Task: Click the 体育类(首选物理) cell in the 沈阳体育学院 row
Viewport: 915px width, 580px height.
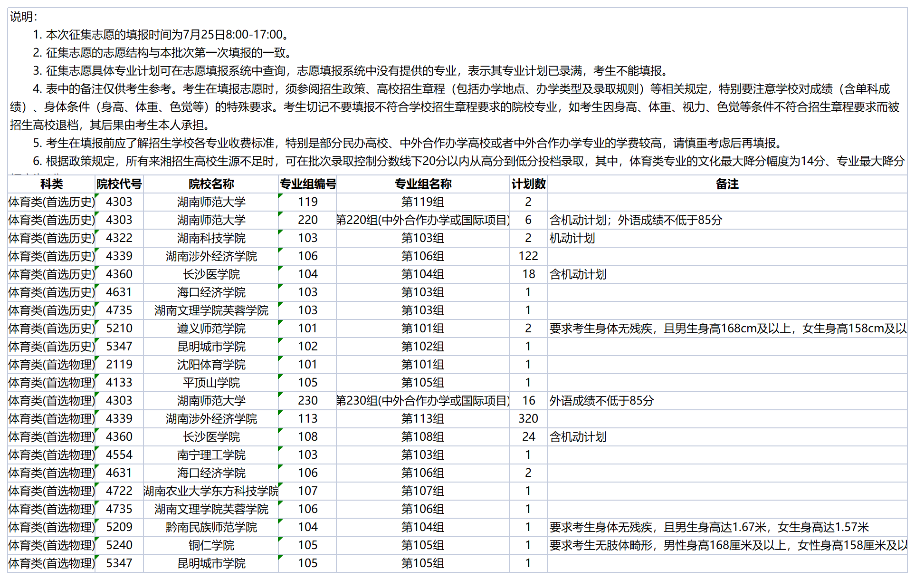Action: click(x=51, y=365)
